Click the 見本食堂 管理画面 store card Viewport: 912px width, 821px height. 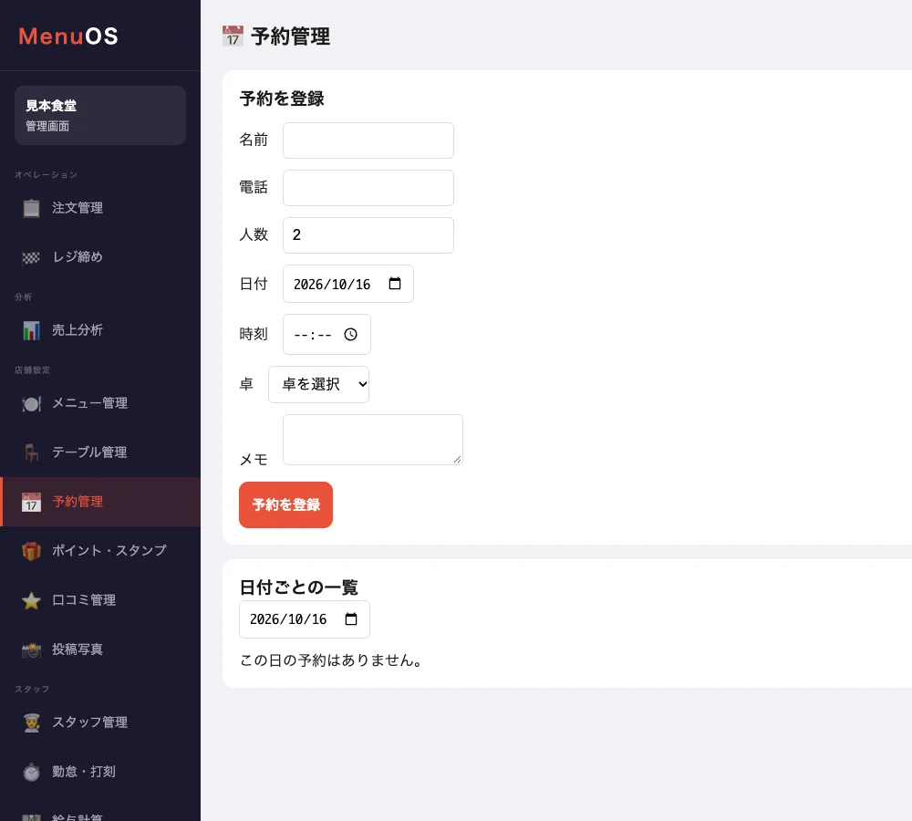(x=100, y=115)
